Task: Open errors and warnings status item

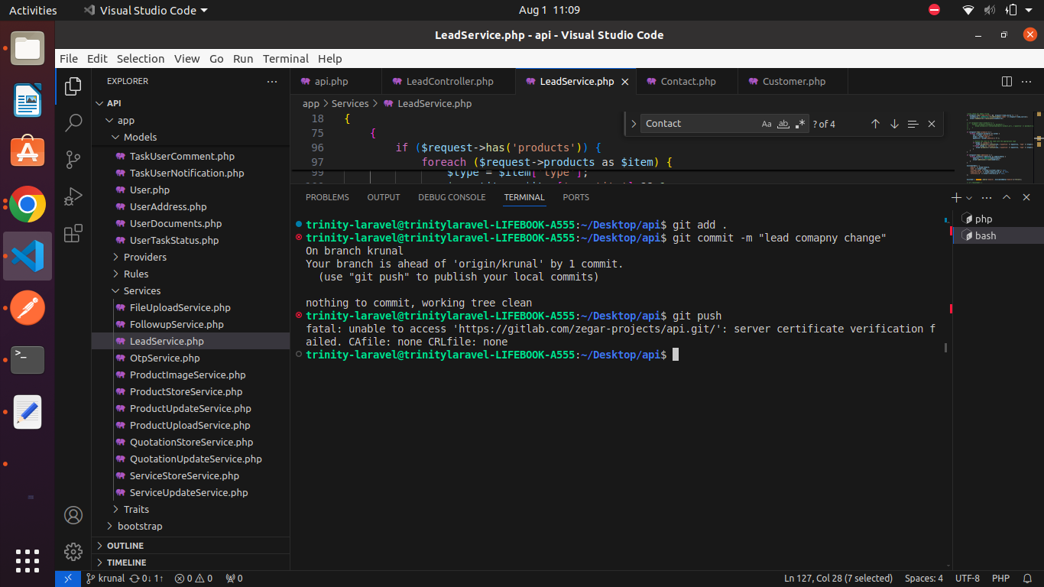Action: 193,579
